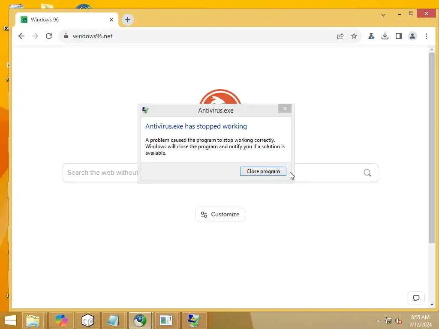Viewport: 439px width, 329px height.
Task: Toggle the browser side panel
Action: [399, 36]
